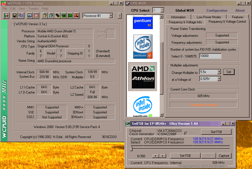This screenshot has width=252, height=169.
Task: Open the clock graph monitor icon
Action: click(x=30, y=16)
